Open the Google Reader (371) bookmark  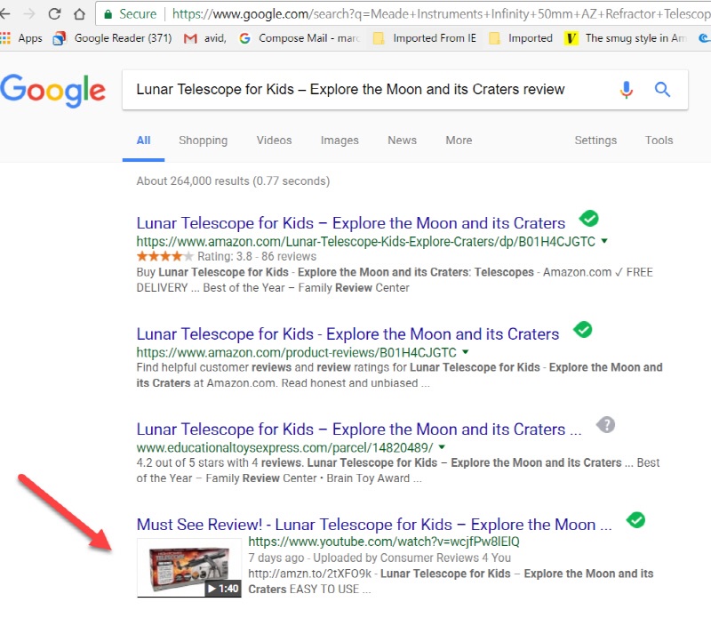coord(113,38)
